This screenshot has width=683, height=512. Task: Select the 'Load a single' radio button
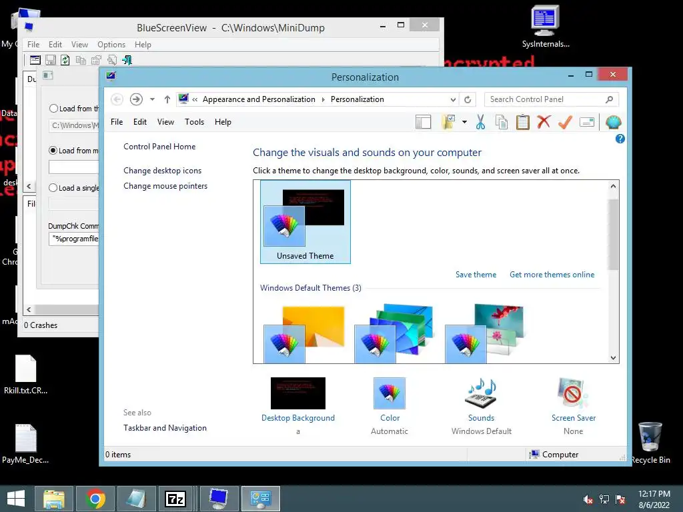click(x=53, y=187)
